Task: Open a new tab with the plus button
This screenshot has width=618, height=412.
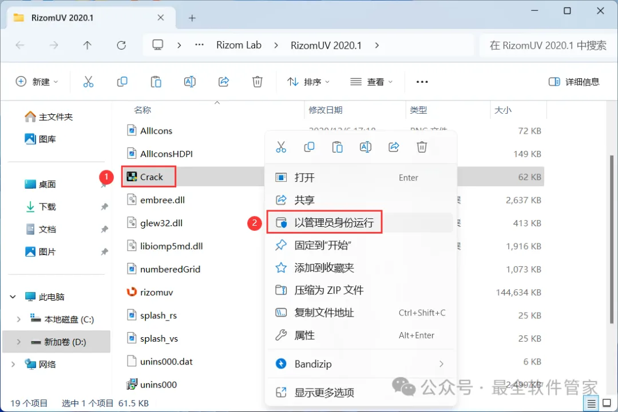Action: point(192,18)
